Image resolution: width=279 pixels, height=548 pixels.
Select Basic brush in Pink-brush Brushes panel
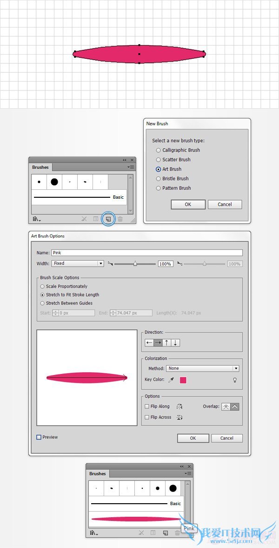point(136,504)
